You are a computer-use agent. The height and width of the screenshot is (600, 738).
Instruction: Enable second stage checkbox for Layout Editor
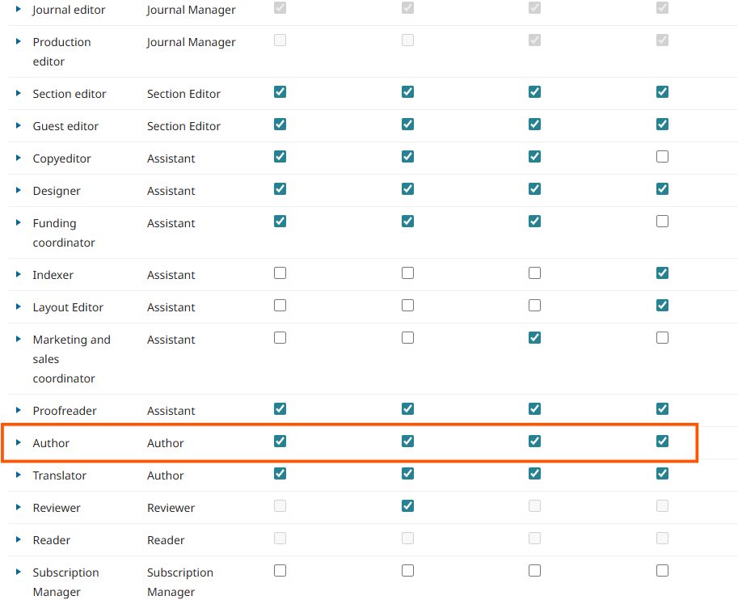407,305
